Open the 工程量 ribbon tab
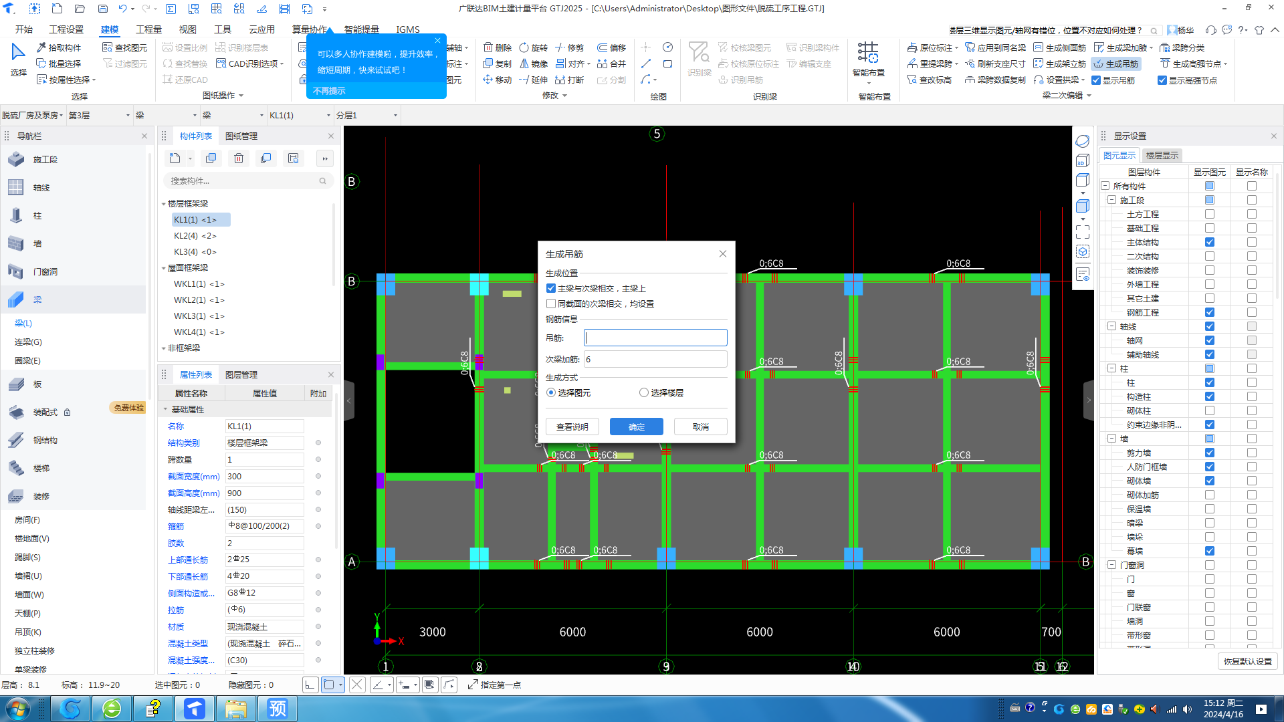This screenshot has width=1284, height=722. tap(148, 29)
